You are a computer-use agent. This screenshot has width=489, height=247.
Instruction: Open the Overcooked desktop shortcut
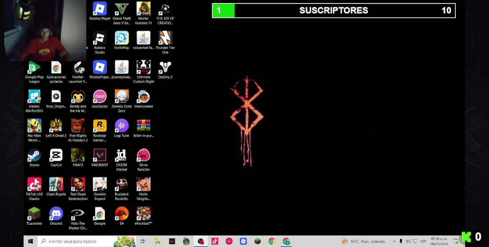[143, 99]
